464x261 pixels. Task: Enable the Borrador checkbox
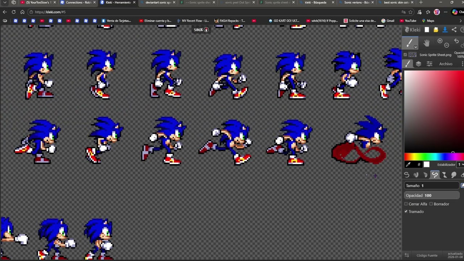click(x=431, y=204)
